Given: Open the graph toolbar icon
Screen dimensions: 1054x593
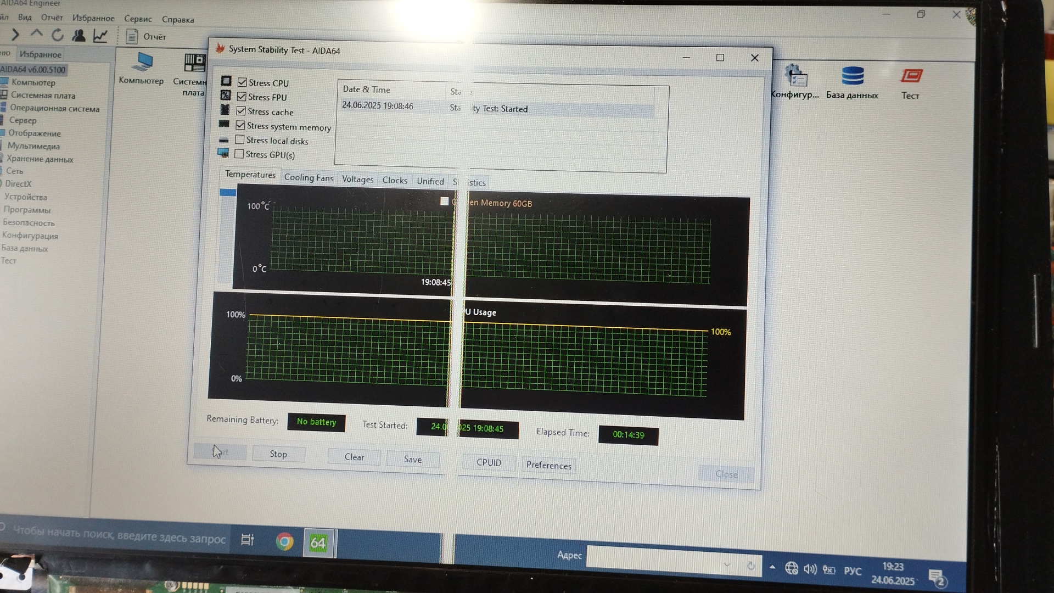Looking at the screenshot, I should pyautogui.click(x=100, y=36).
